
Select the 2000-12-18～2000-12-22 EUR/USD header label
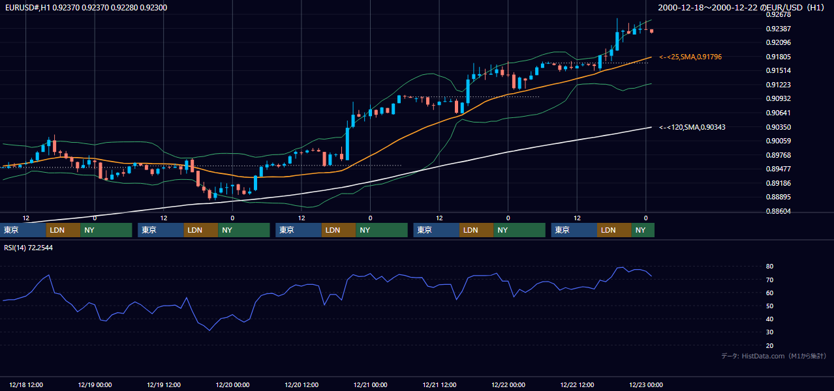[x=742, y=7]
